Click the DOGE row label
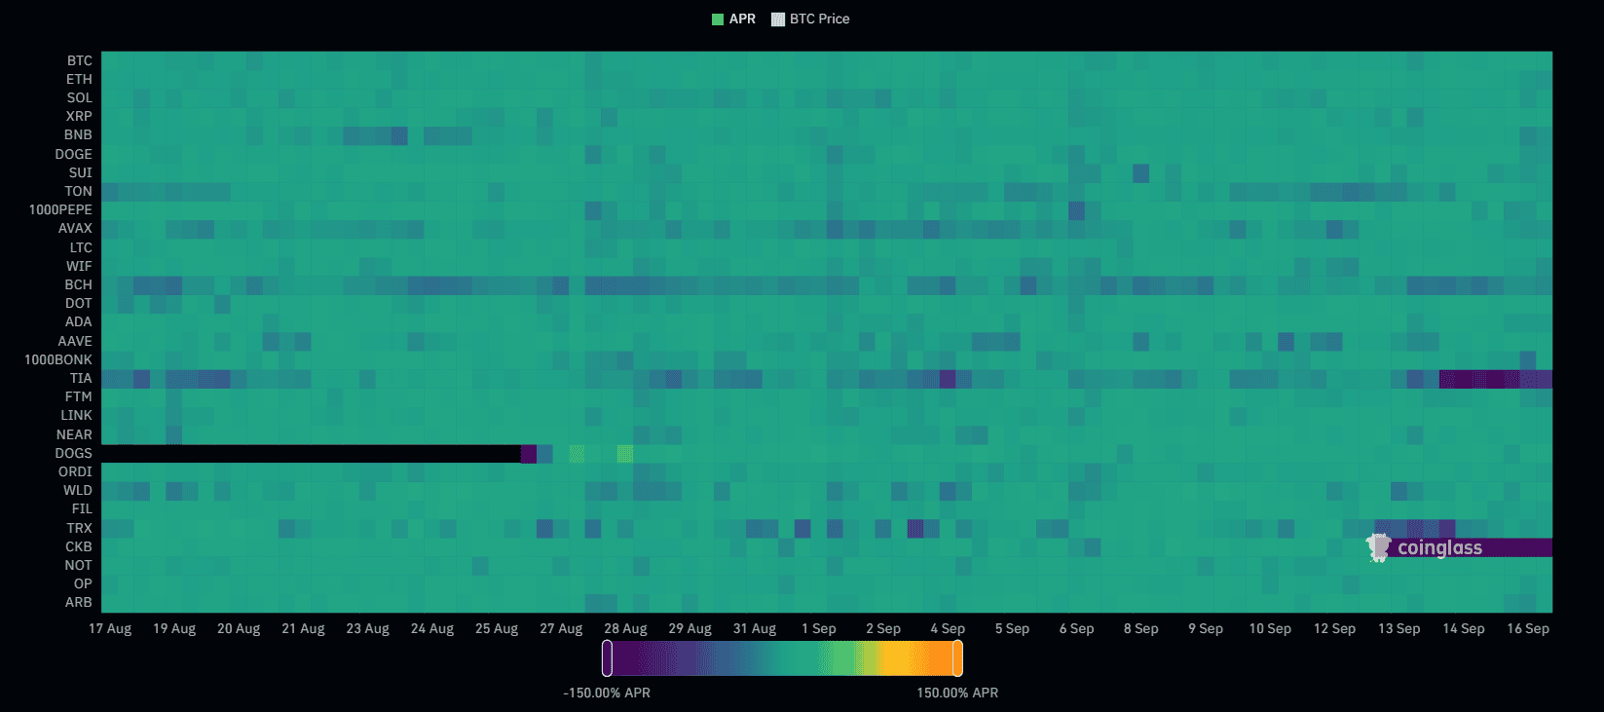This screenshot has height=712, width=1604. point(74,154)
